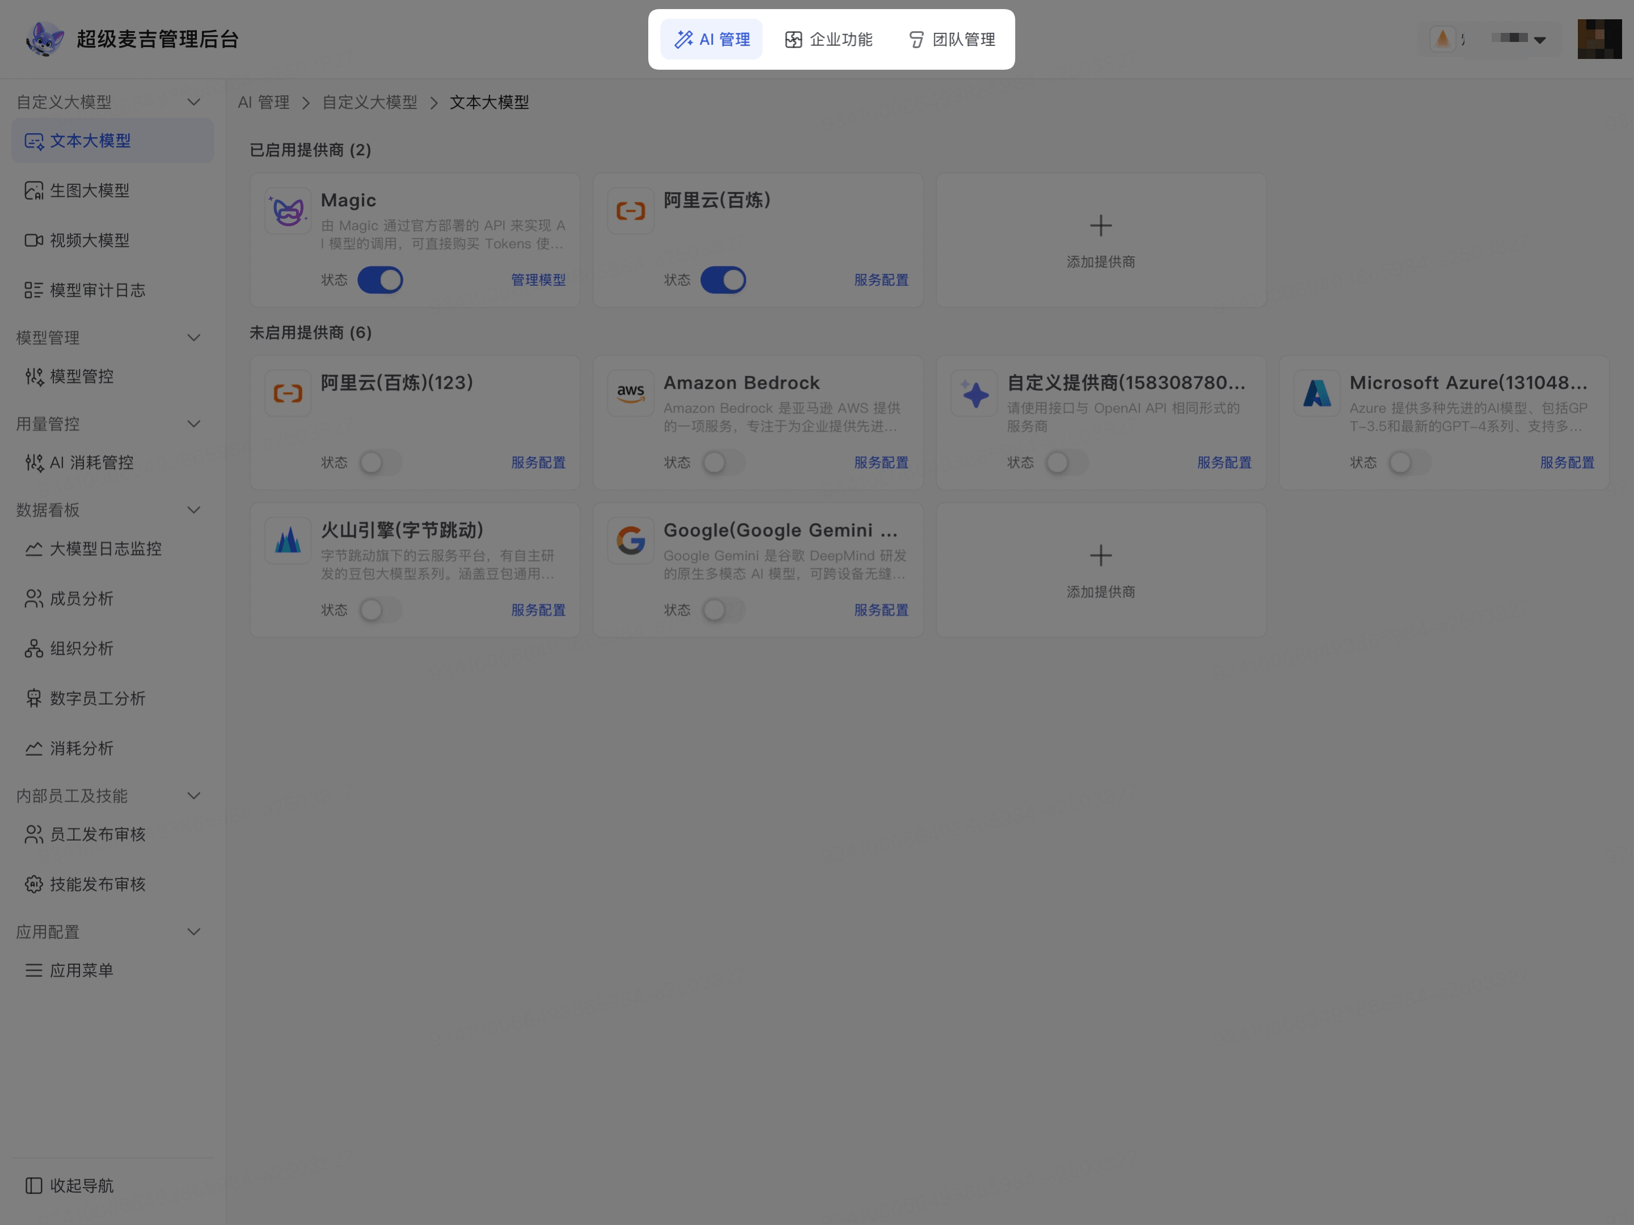Image resolution: width=1634 pixels, height=1225 pixels.
Task: Enable 阿里云(百炼)(123) status switch
Action: 381,463
